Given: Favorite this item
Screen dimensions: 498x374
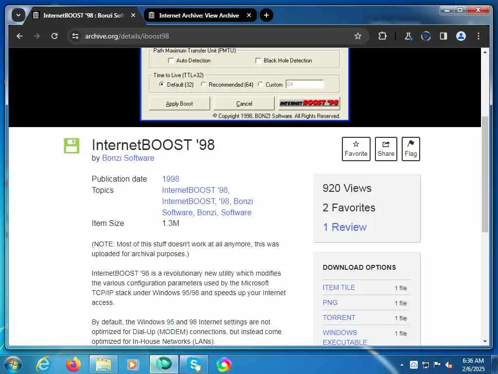Looking at the screenshot, I should tap(356, 149).
